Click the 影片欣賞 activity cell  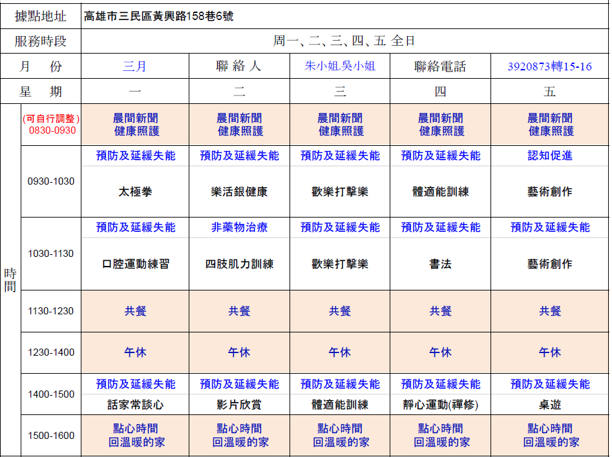pos(239,405)
